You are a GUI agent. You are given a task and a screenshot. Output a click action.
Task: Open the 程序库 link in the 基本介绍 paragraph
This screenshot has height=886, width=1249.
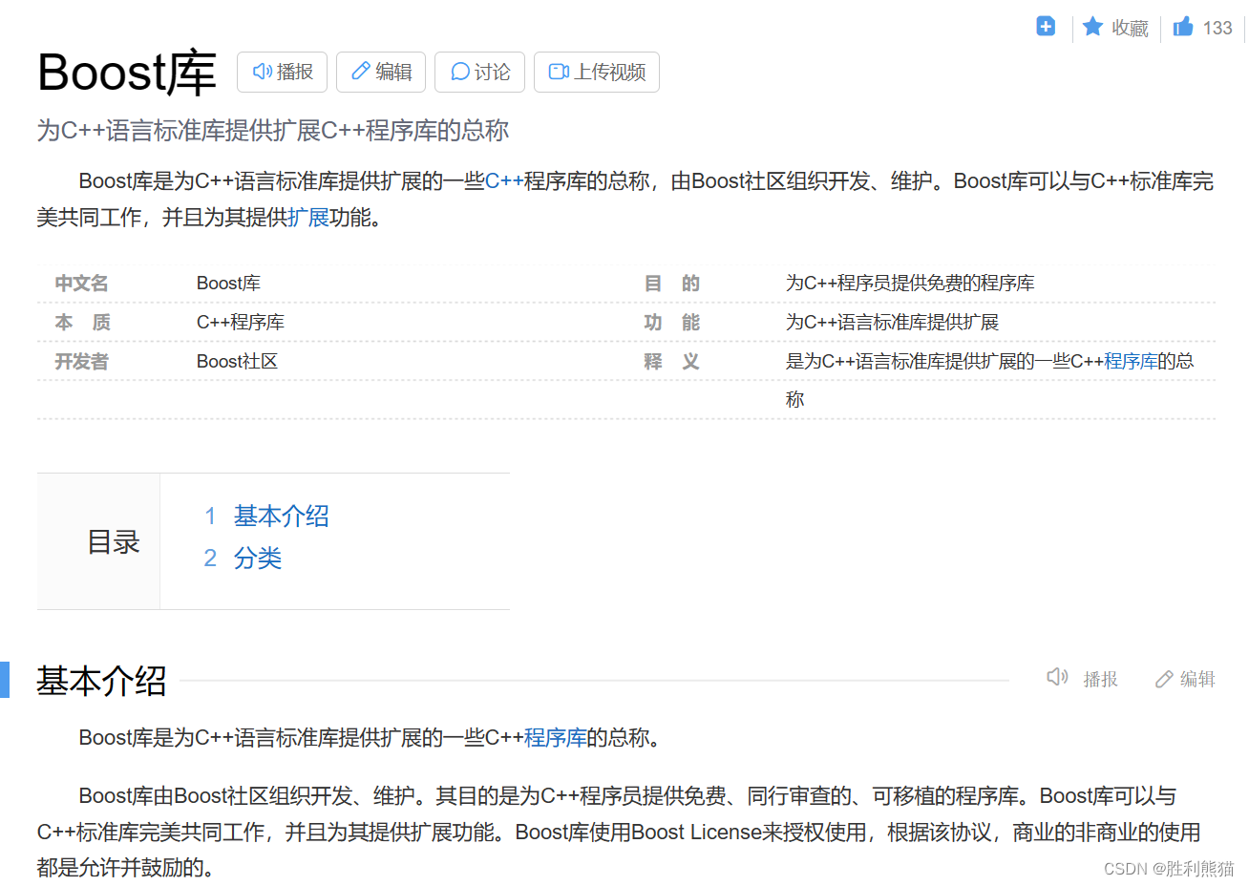[555, 738]
